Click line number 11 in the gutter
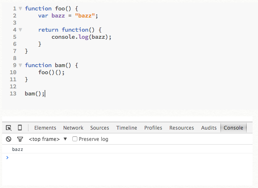This screenshot has height=188, width=258. 13,79
